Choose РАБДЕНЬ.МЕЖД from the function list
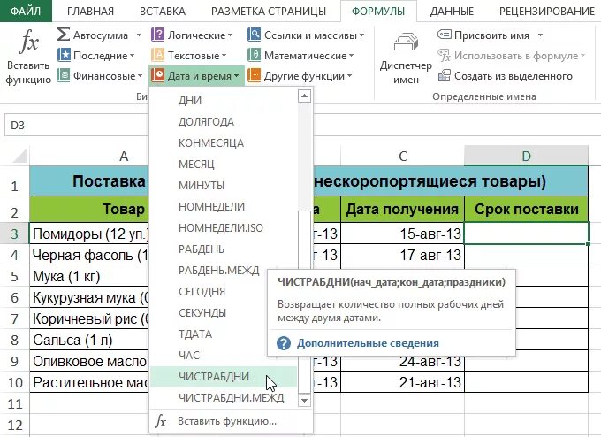The width and height of the screenshot is (601, 437). 224,270
